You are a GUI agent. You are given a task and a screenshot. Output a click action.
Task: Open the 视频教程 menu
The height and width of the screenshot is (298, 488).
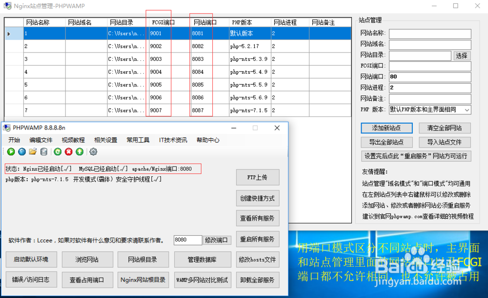click(x=73, y=140)
